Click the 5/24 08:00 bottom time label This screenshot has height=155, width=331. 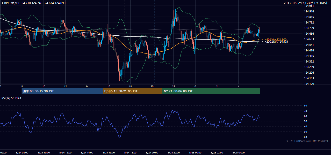[x=22, y=153]
